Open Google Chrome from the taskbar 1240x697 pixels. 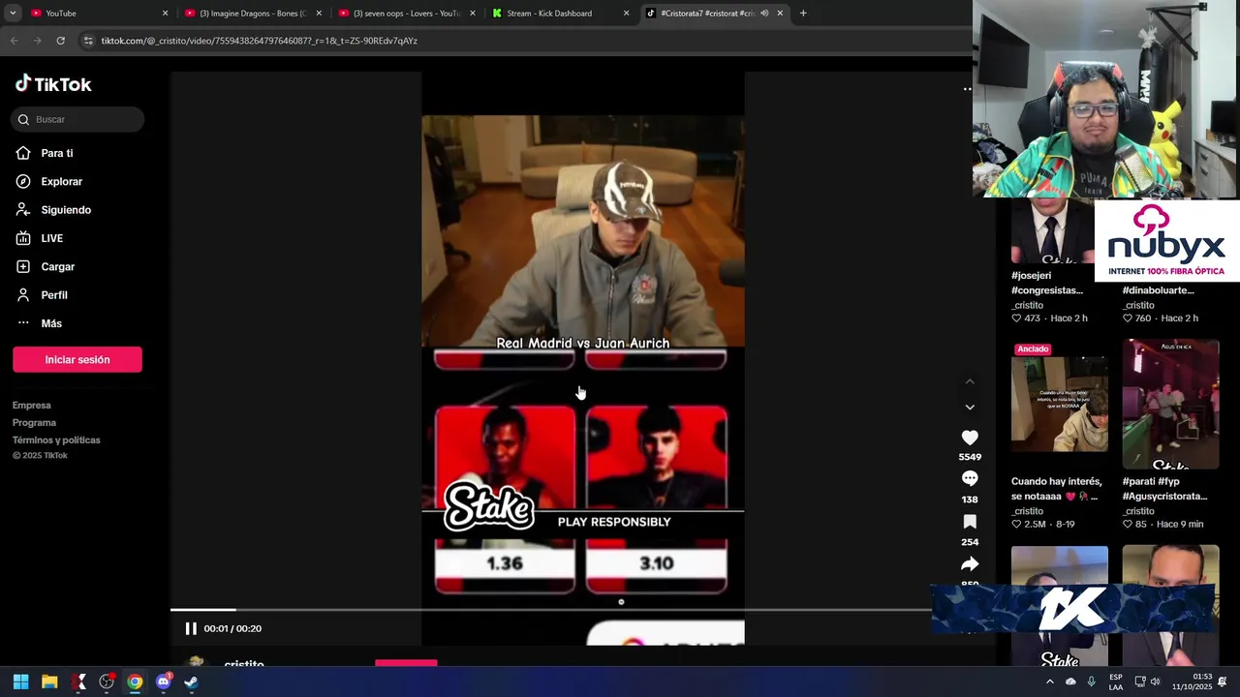135,682
